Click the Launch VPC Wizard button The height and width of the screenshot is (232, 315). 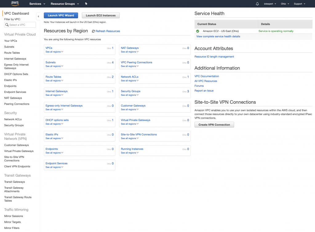click(61, 15)
